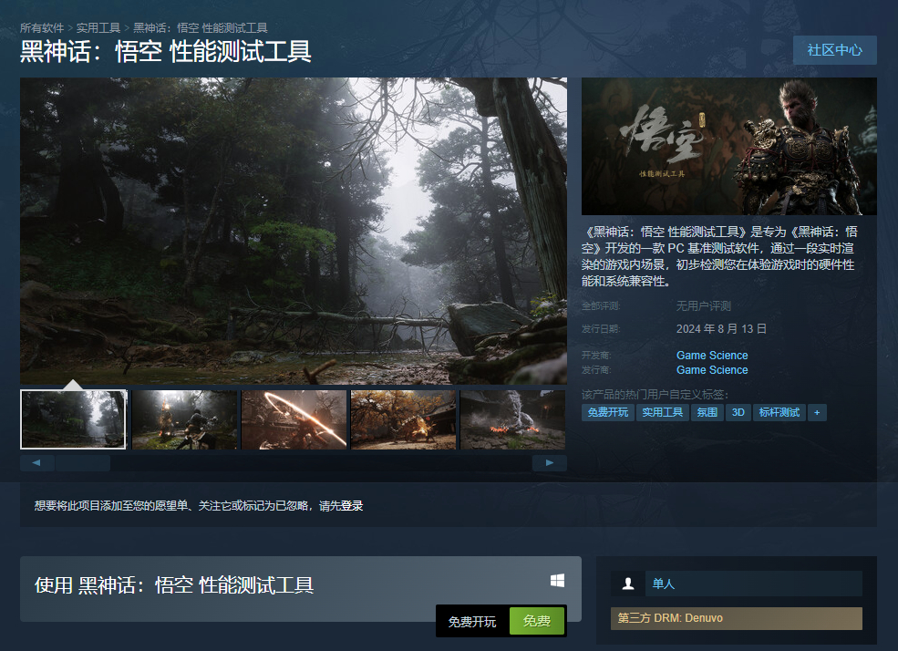Select the misty forest thumbnail
898x651 pixels.
click(73, 419)
